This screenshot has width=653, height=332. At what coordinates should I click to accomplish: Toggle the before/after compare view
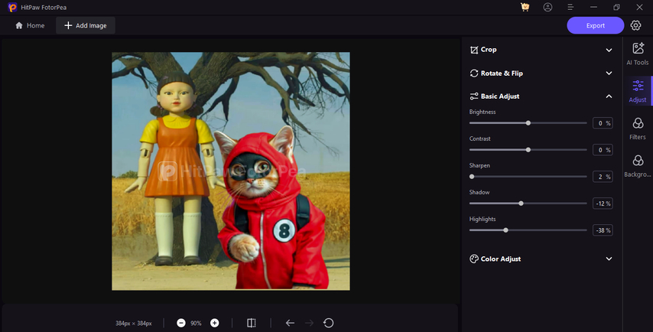click(x=252, y=323)
